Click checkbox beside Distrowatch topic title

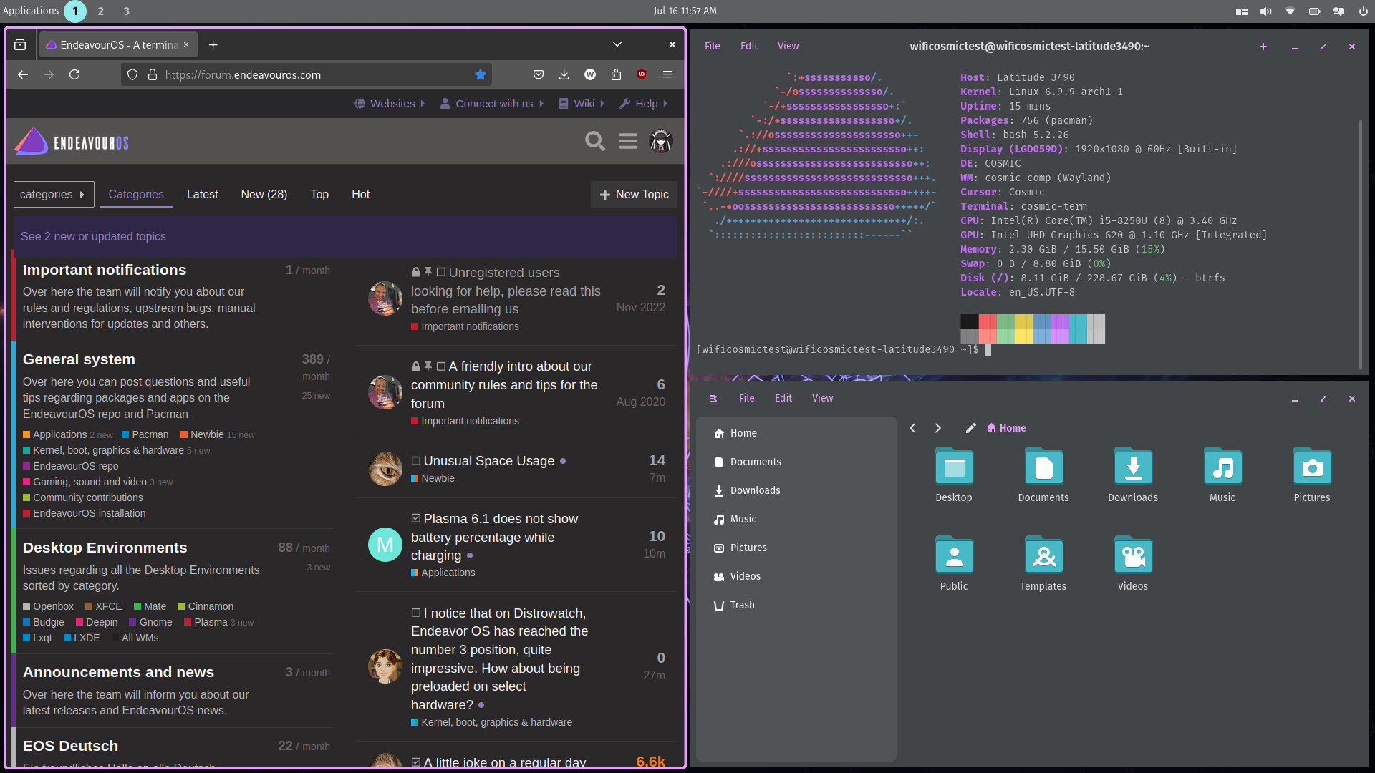click(416, 613)
